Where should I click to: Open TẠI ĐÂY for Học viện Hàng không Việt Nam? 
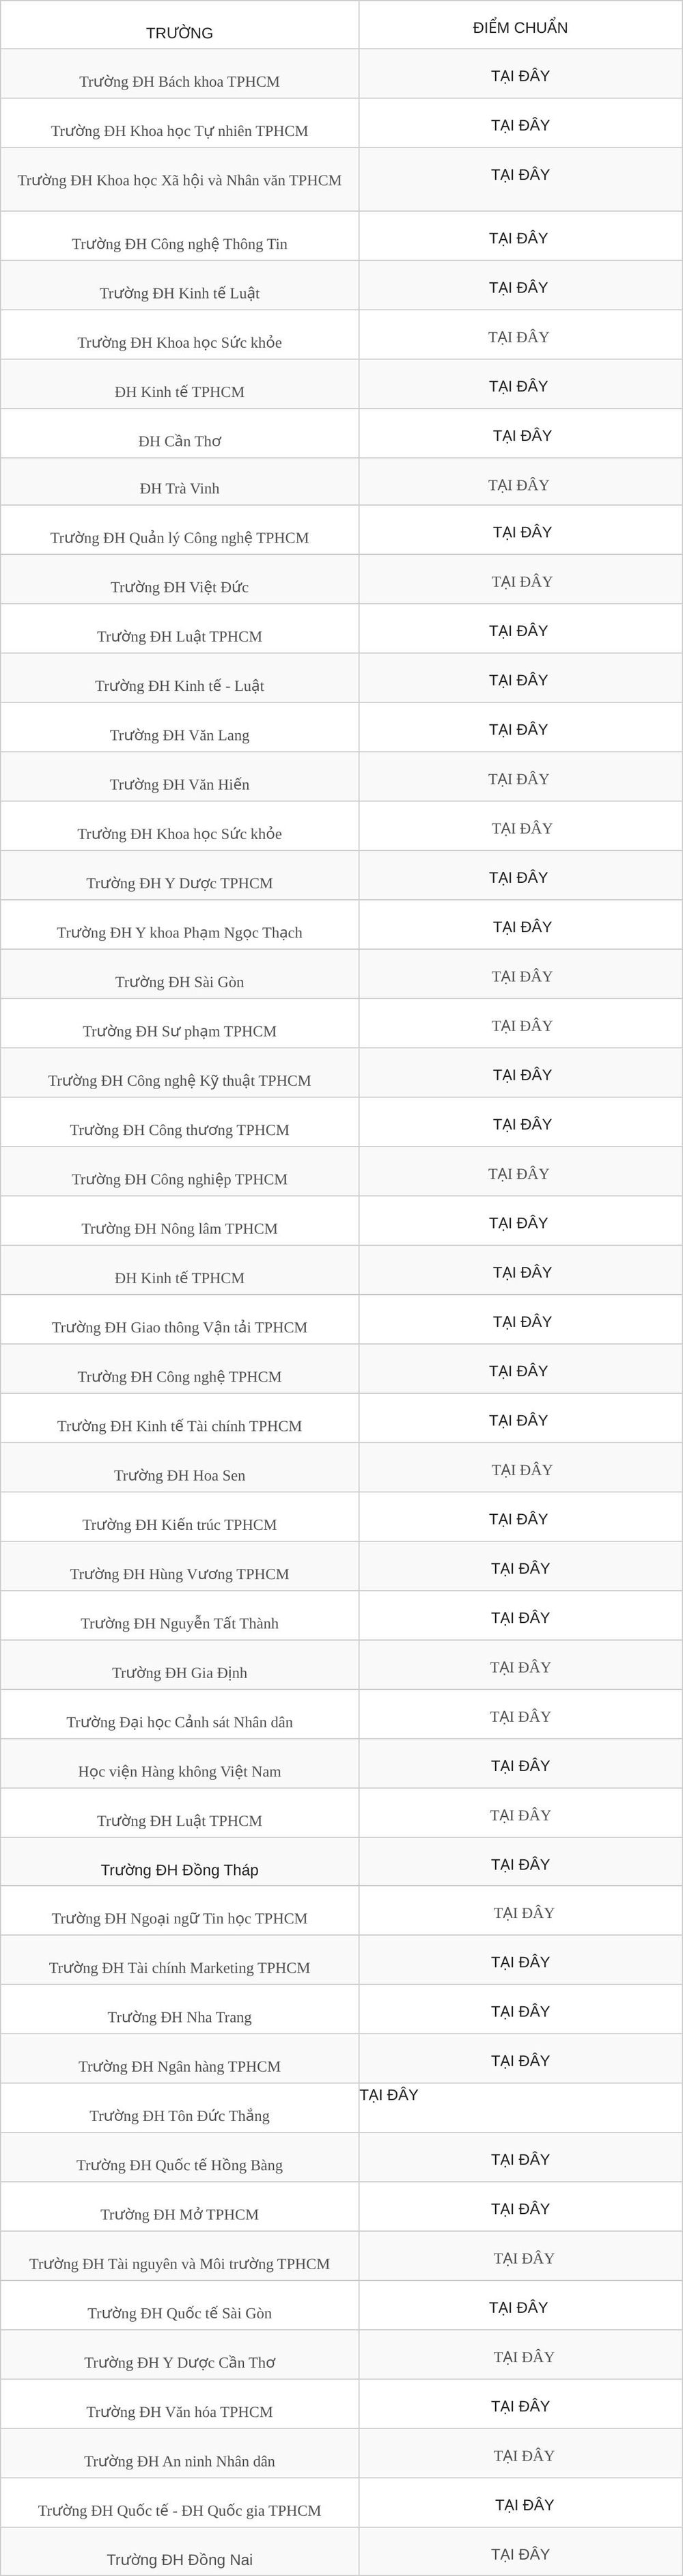pyautogui.click(x=520, y=1766)
